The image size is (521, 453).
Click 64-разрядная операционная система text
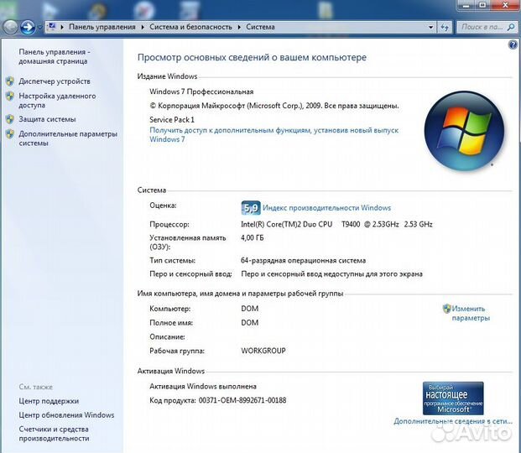tap(303, 261)
